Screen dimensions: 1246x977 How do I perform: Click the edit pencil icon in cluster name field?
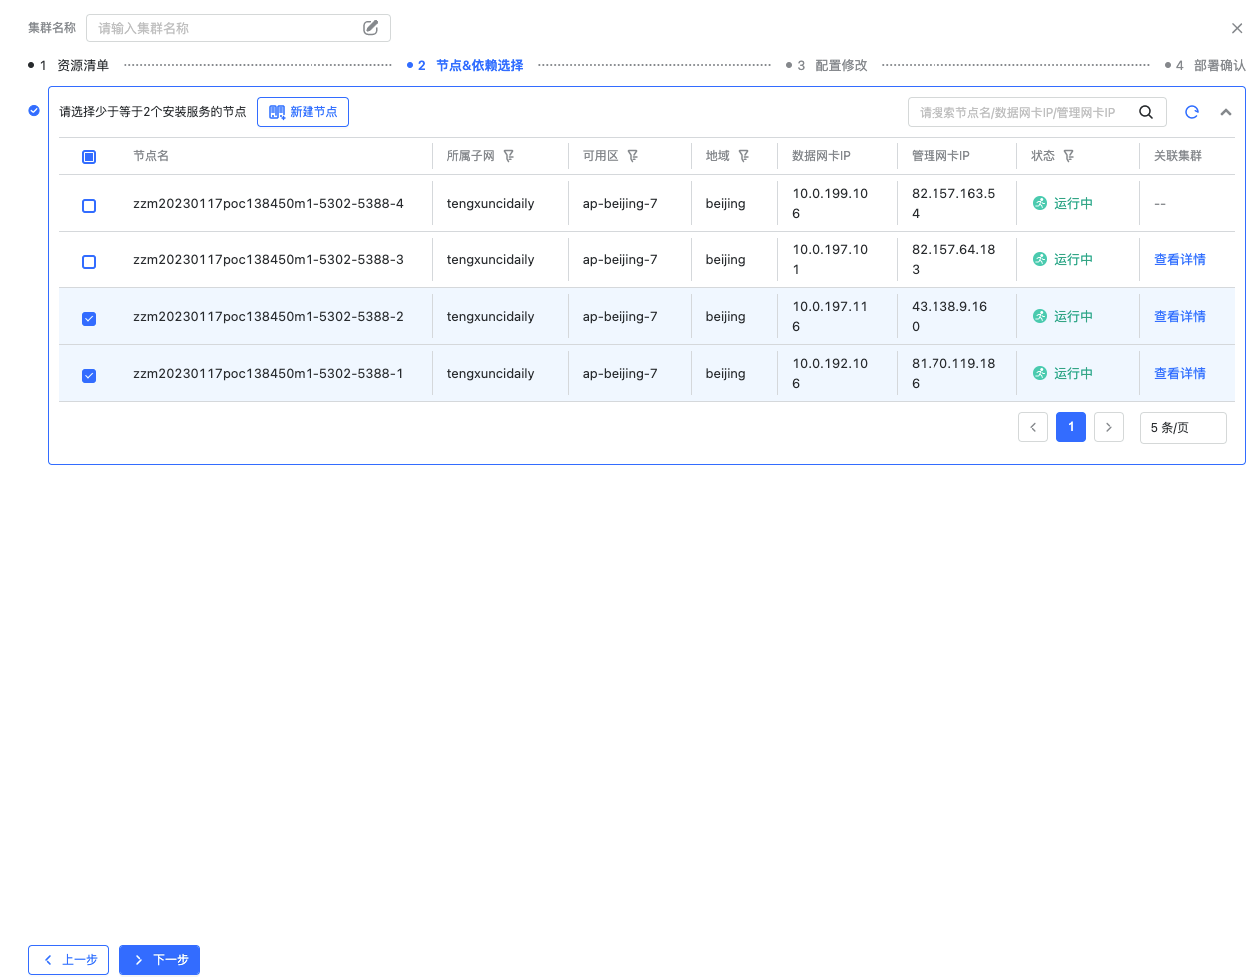370,28
